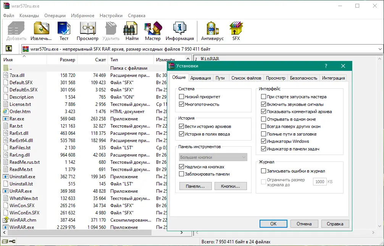This screenshot has width=384, height=246.
Task: Click the Справка button in dialog
Action: click(335, 224)
